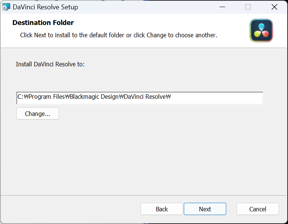Screen dimensions: 288x224
Task: Click the 'Destination Folder' heading
Action: click(x=43, y=23)
